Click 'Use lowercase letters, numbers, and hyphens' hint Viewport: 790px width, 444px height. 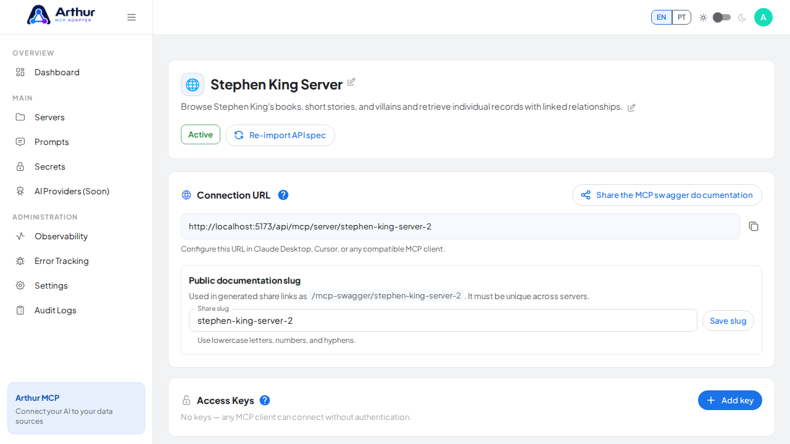click(276, 340)
